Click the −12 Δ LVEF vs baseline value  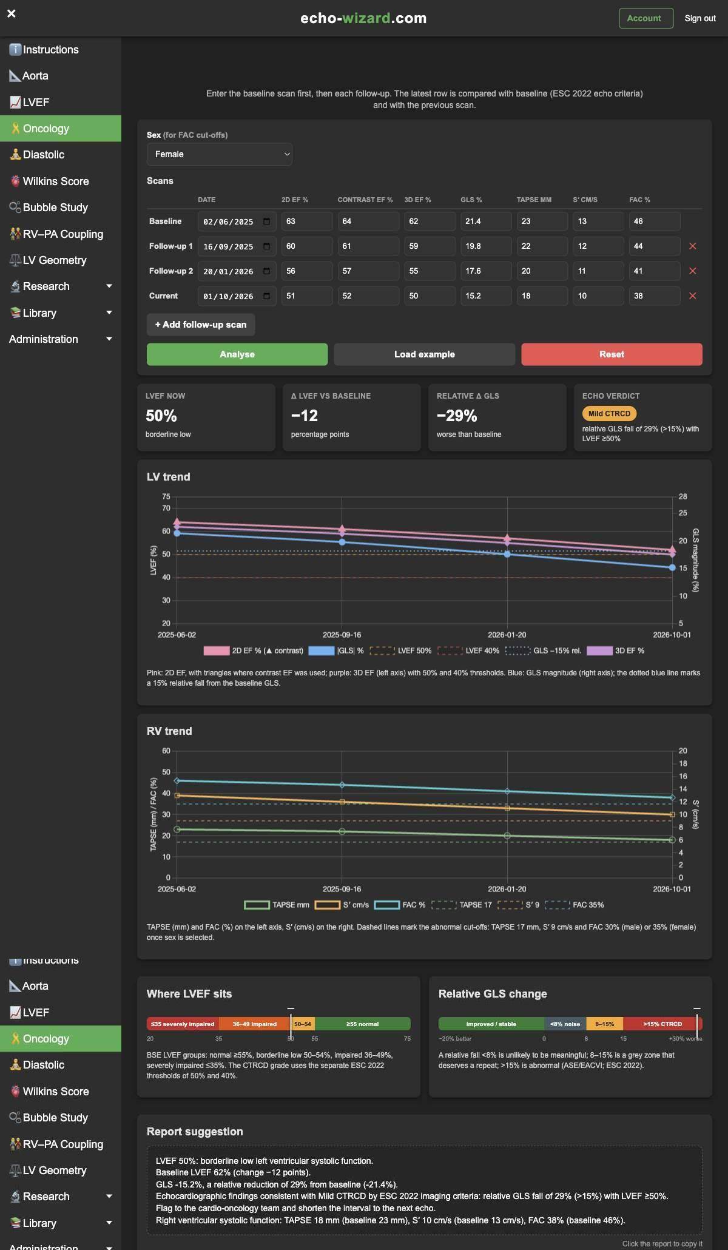coord(305,416)
